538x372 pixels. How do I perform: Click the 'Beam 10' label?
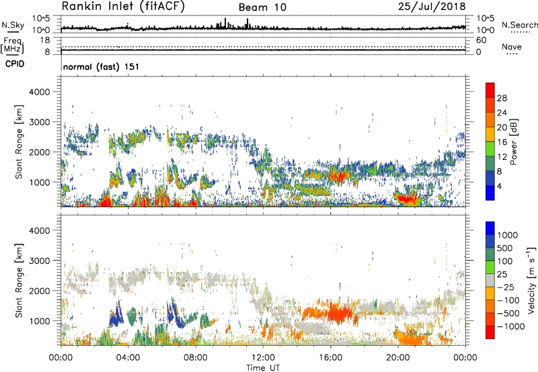[x=262, y=7]
